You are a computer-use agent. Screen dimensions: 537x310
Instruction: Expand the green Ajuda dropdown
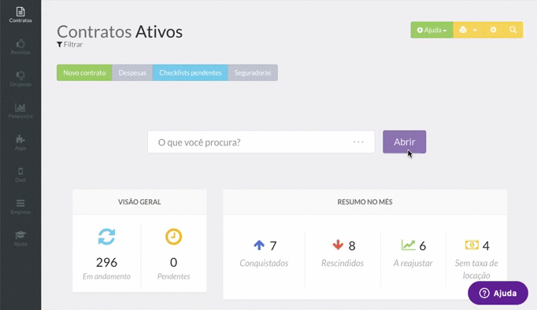pyautogui.click(x=431, y=30)
